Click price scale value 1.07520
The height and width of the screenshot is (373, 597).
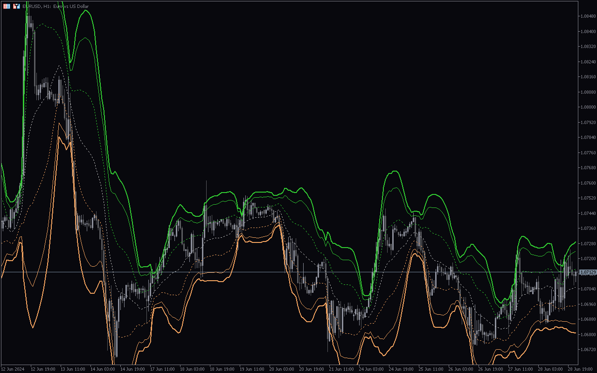(588, 198)
